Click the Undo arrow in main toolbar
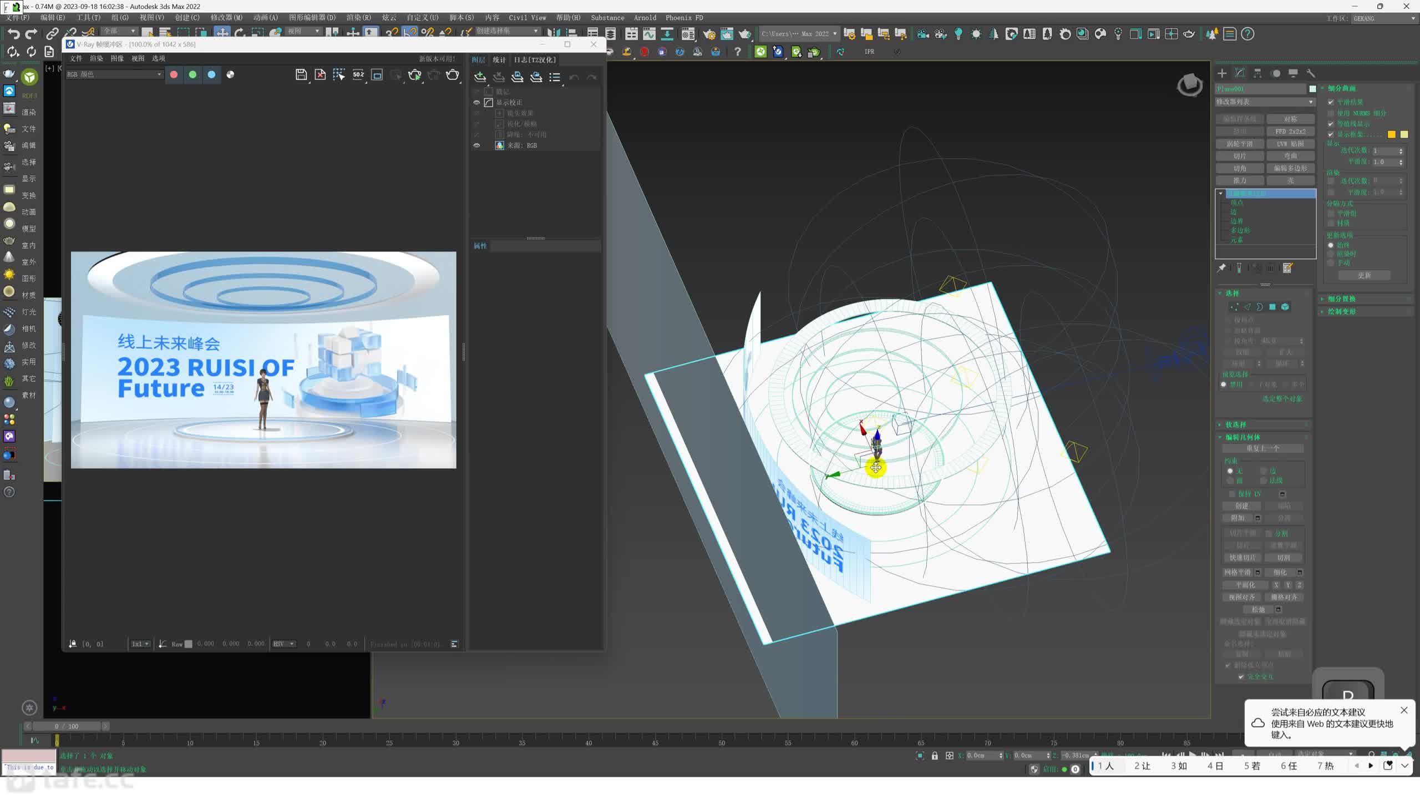 pos(13,34)
